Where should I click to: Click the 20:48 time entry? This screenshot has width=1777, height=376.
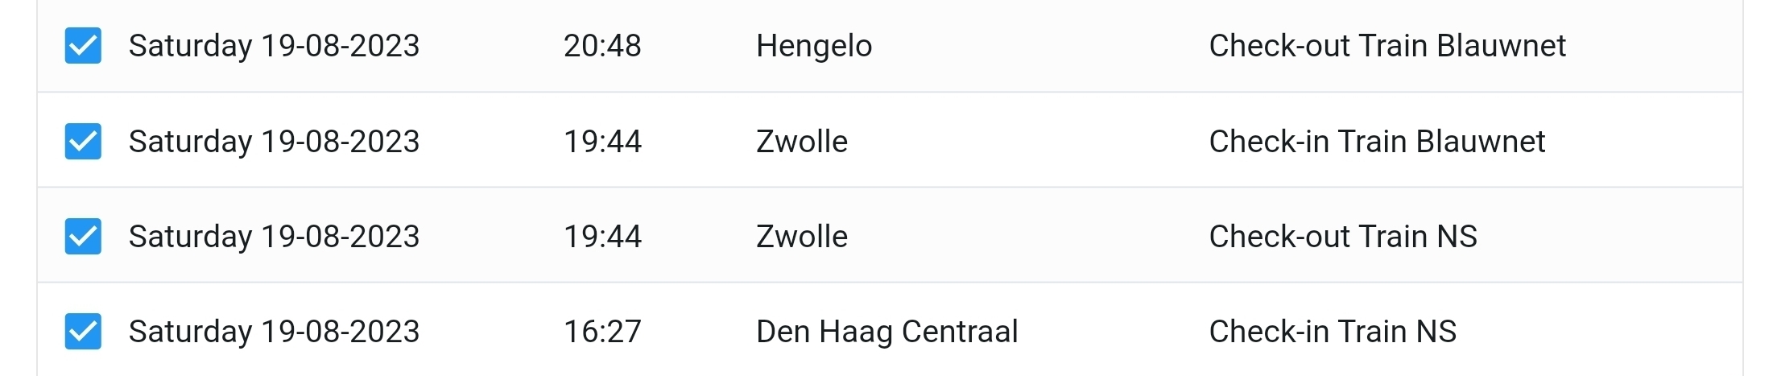pos(602,46)
